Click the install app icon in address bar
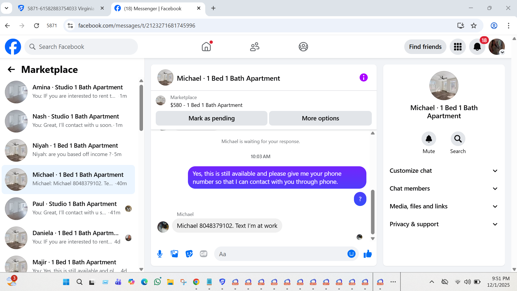517x291 pixels. tap(461, 26)
